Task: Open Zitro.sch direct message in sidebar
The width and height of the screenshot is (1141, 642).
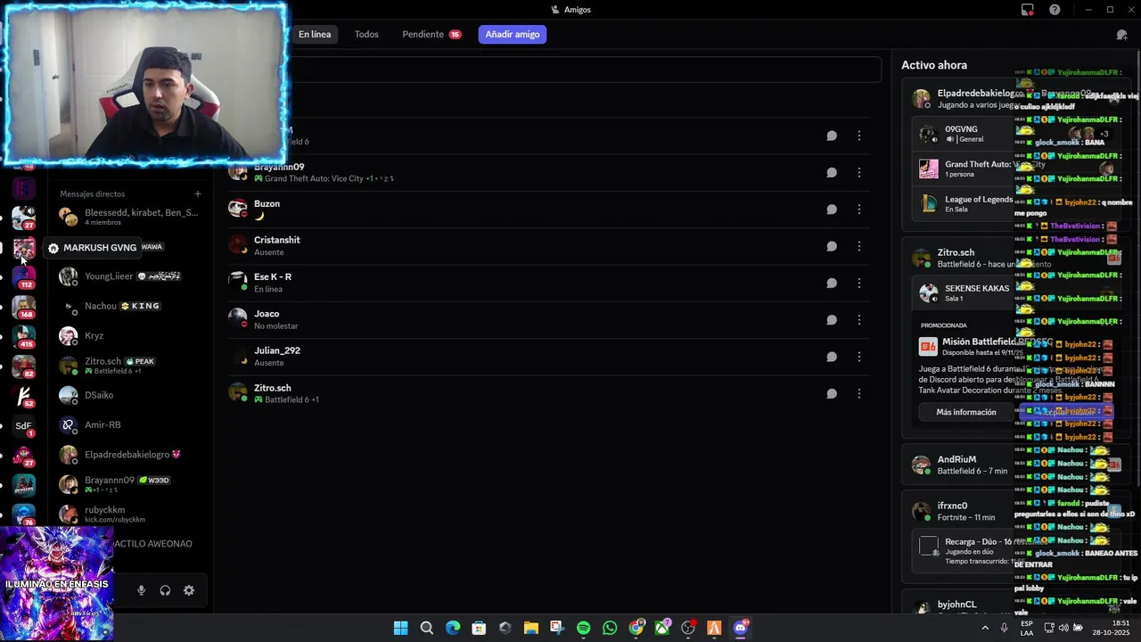Action: click(x=132, y=366)
